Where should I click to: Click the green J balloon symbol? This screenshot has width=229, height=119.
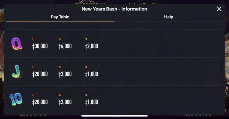pyautogui.click(x=15, y=72)
